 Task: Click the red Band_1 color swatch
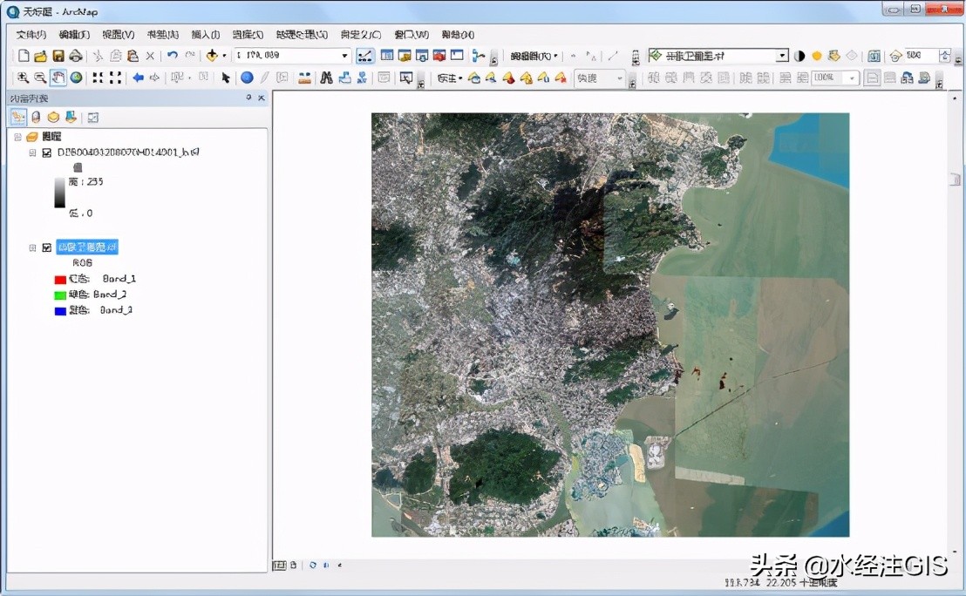60,280
